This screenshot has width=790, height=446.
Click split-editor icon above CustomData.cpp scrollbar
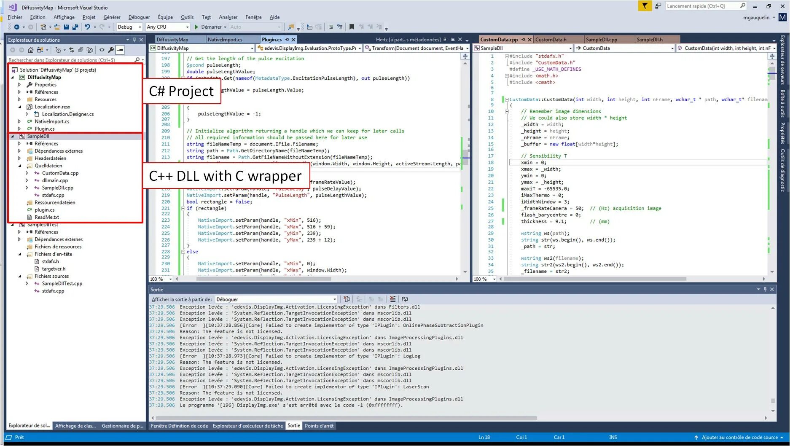click(x=772, y=56)
